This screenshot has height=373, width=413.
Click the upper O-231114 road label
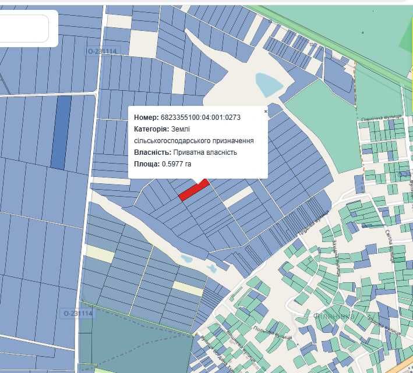click(103, 51)
